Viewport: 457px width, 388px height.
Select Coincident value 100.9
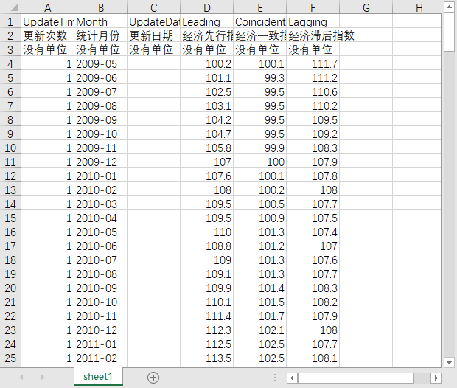point(260,218)
